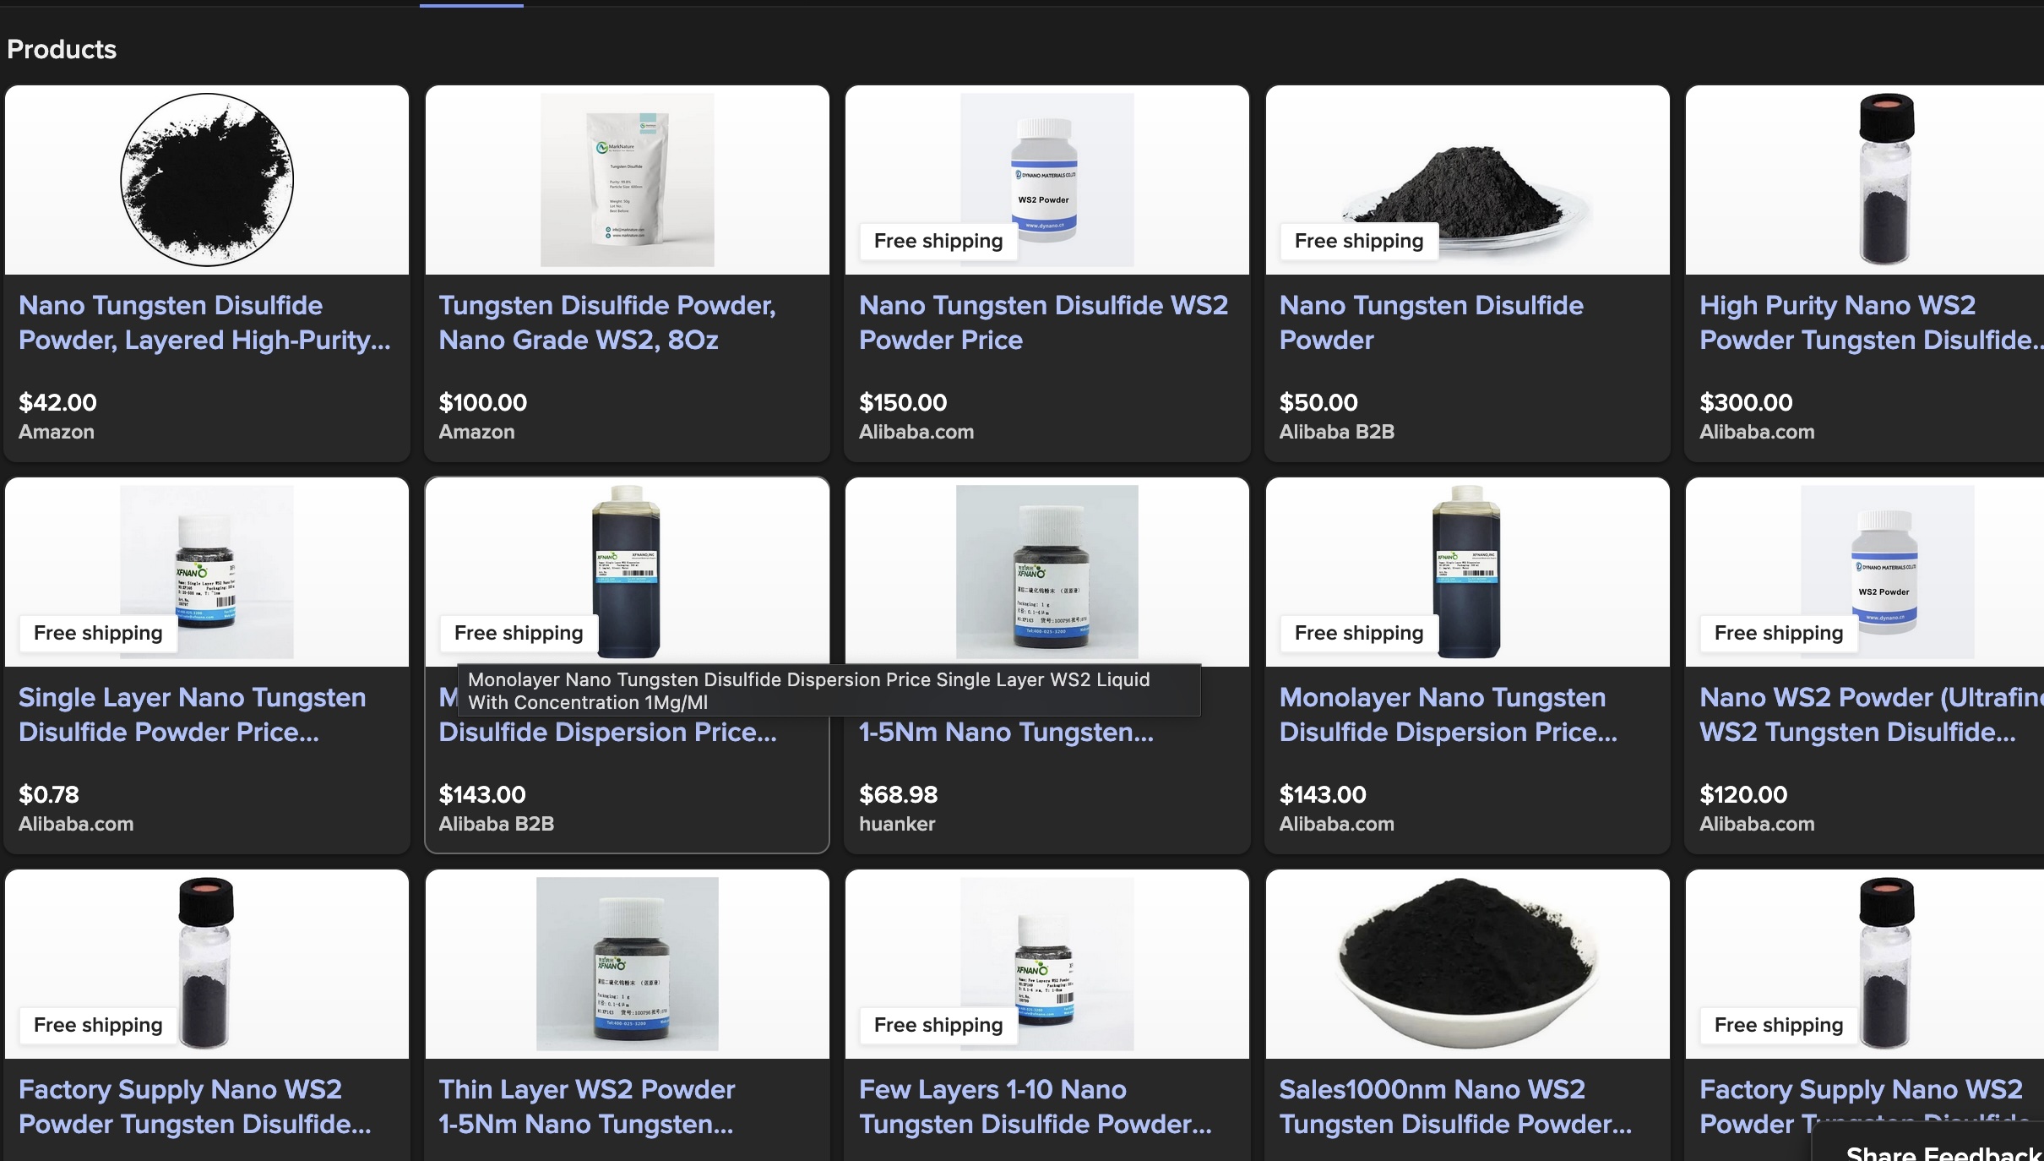This screenshot has height=1161, width=2044.
Task: Click Free shipping badge on $150.00 product
Action: click(x=938, y=241)
